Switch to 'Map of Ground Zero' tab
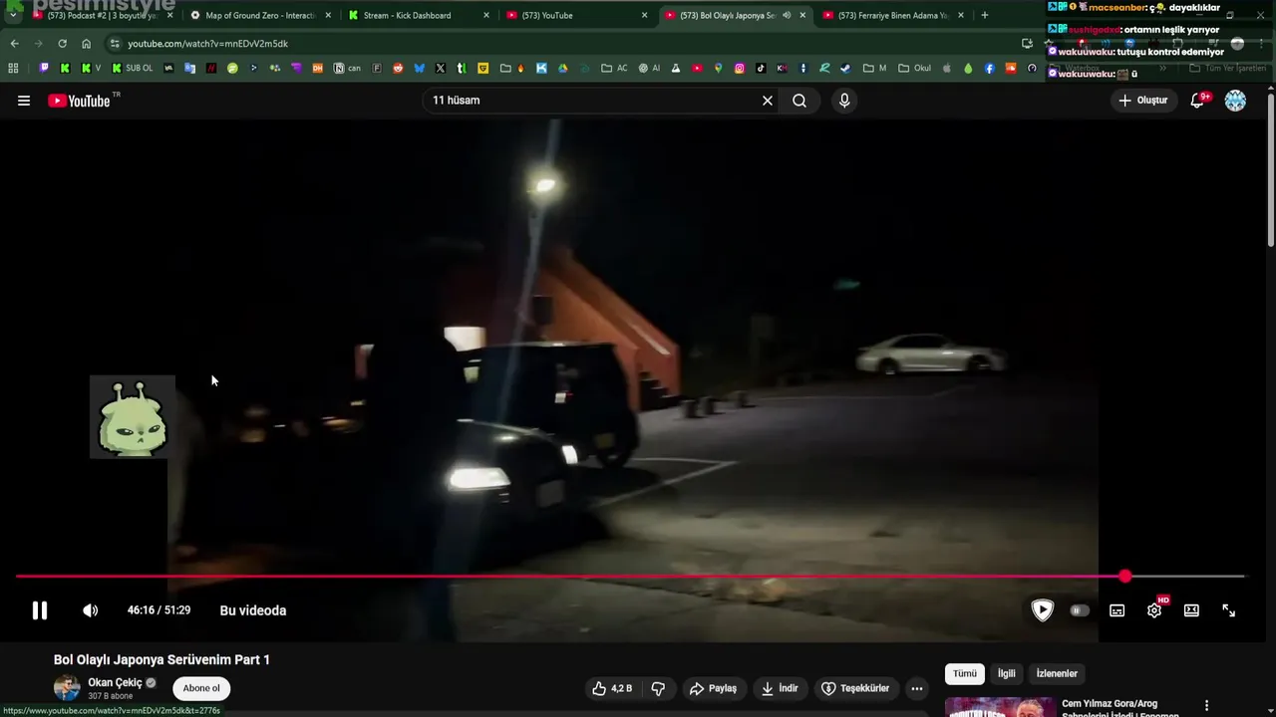The height and width of the screenshot is (717, 1276). [x=260, y=15]
